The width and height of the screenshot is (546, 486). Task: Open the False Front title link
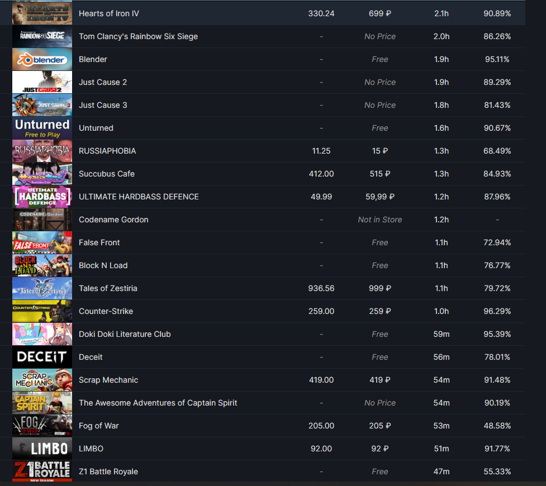click(99, 242)
